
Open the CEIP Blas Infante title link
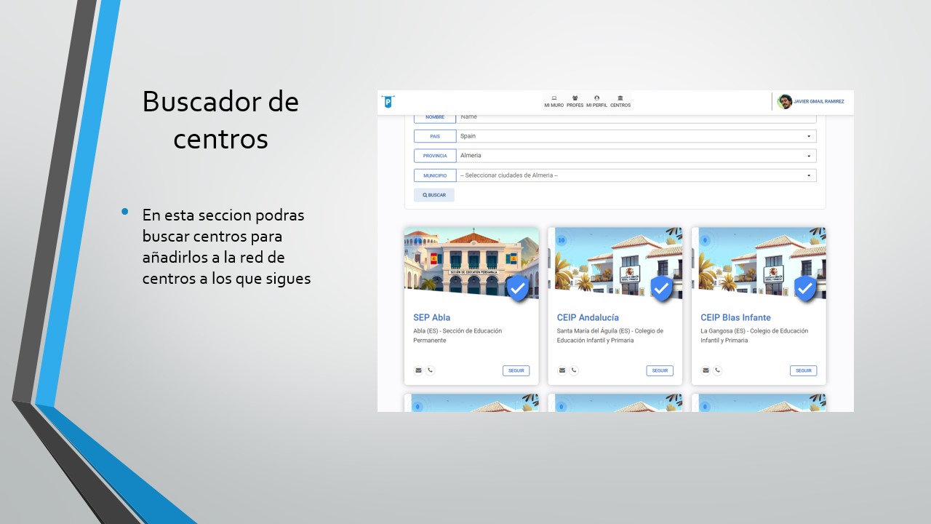735,317
